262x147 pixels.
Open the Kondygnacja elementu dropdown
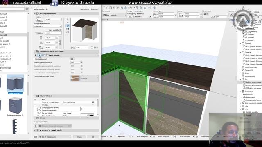47,26
